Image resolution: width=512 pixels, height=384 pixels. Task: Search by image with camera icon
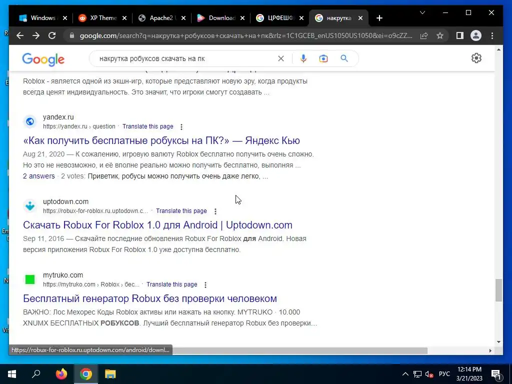tap(323, 58)
